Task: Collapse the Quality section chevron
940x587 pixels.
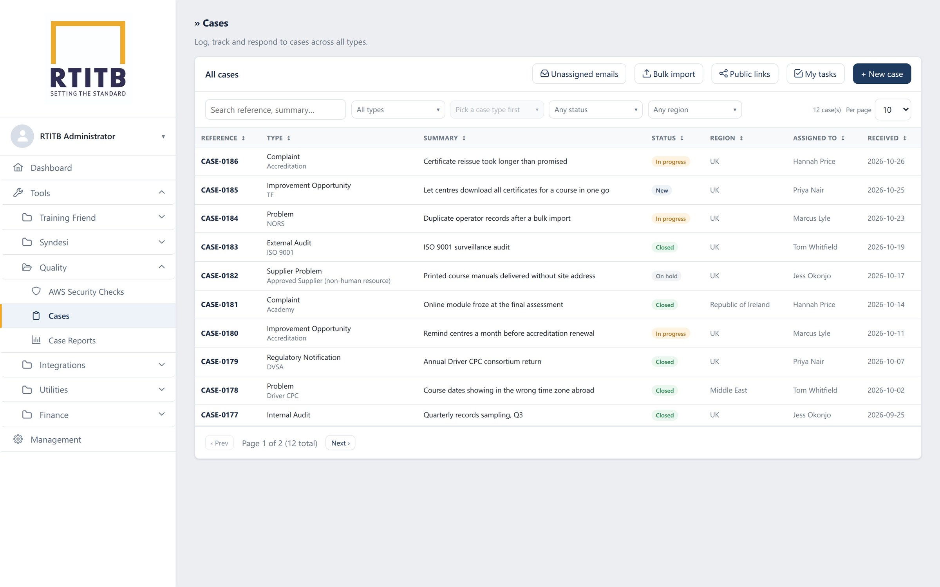Action: pos(162,267)
